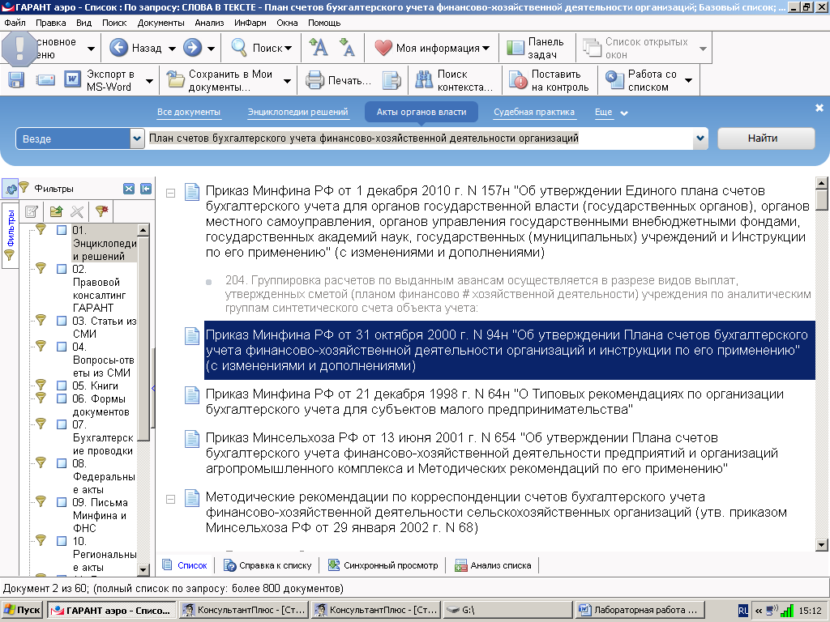Viewport: 830px width, 622px height.
Task: Click the green arrow folder icon in the Фильтры panel
Action: (56, 211)
